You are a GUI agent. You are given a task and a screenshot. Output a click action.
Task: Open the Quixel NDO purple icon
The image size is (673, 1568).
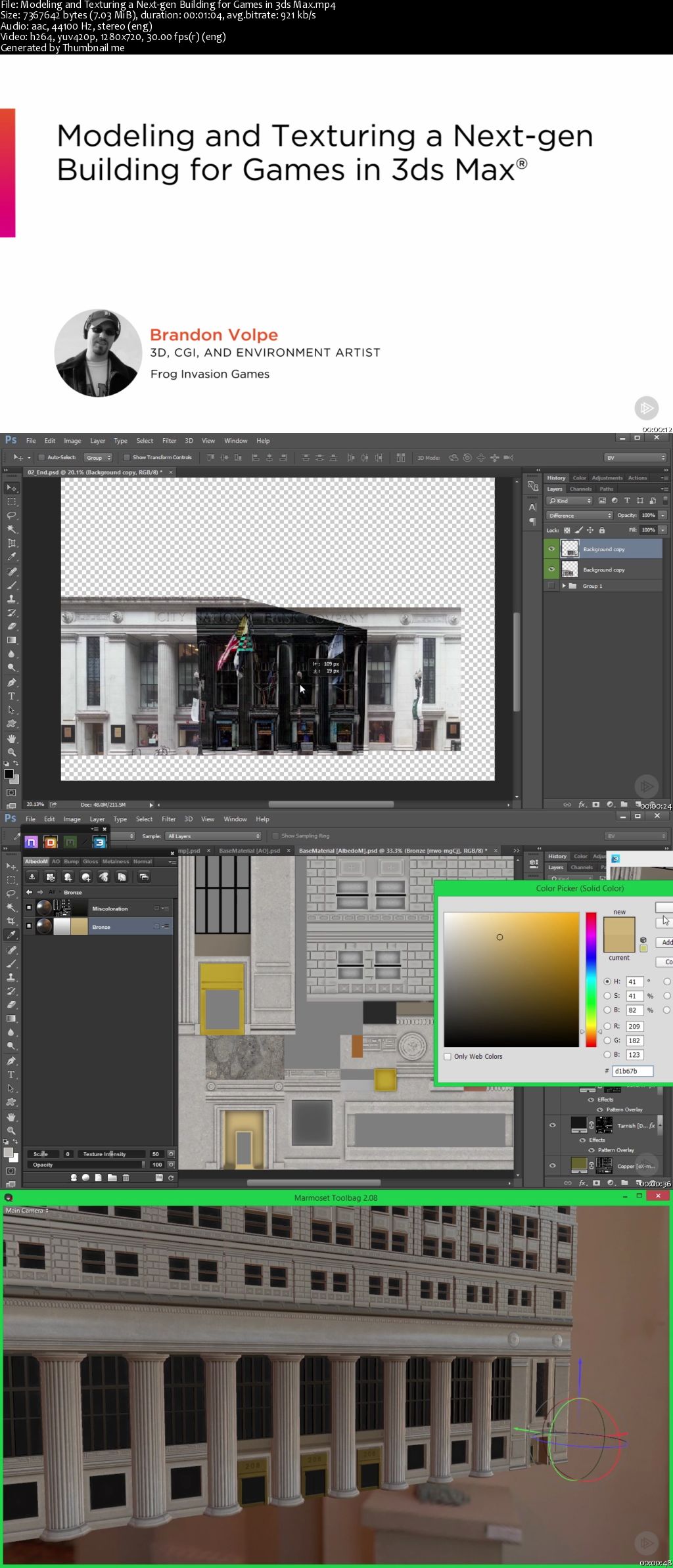[x=31, y=842]
